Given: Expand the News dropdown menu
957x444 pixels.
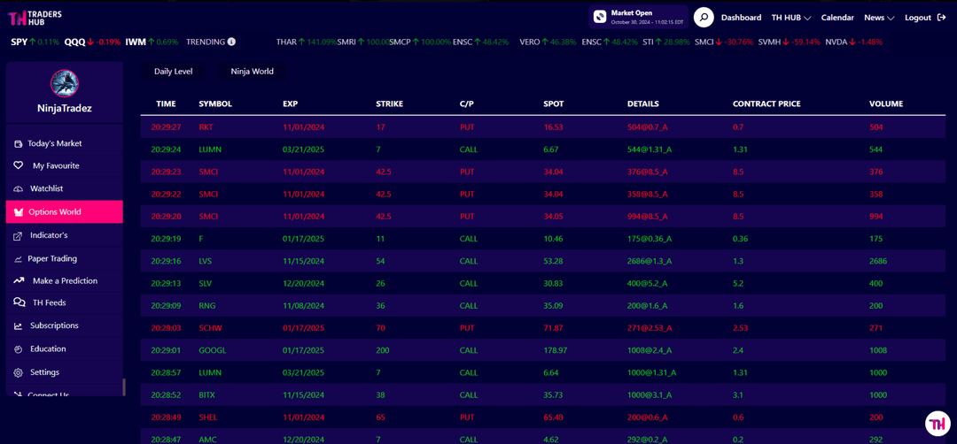Looking at the screenshot, I should click(x=879, y=18).
